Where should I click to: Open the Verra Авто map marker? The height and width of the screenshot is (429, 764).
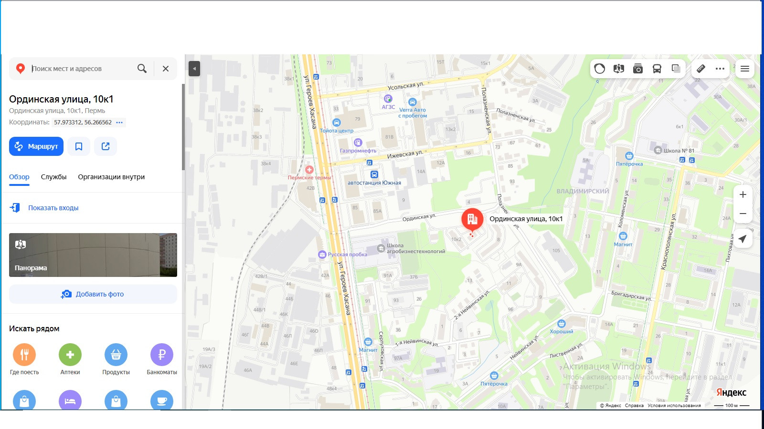point(413,102)
